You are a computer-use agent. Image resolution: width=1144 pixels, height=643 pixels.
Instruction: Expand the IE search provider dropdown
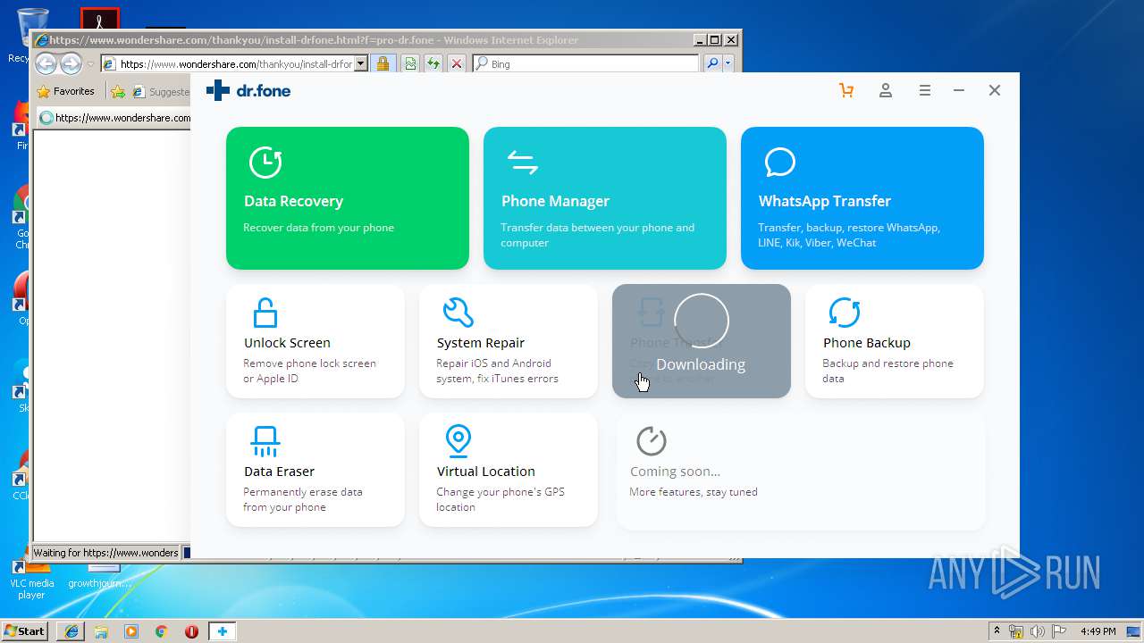[x=728, y=63]
